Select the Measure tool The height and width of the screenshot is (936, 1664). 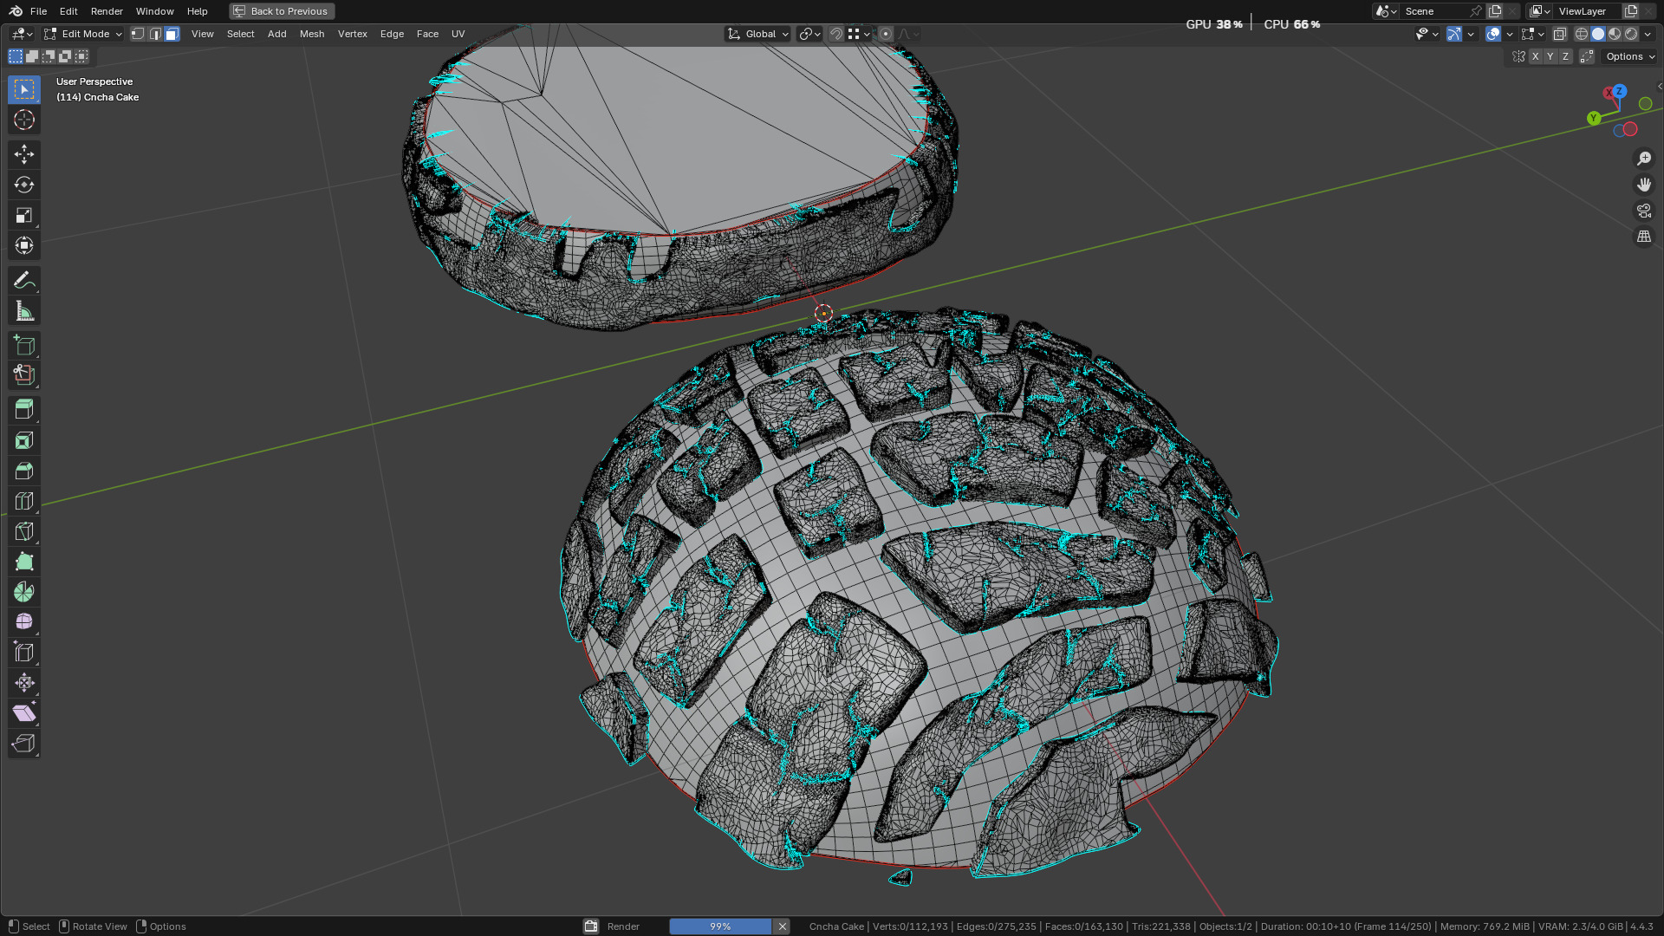(x=24, y=310)
